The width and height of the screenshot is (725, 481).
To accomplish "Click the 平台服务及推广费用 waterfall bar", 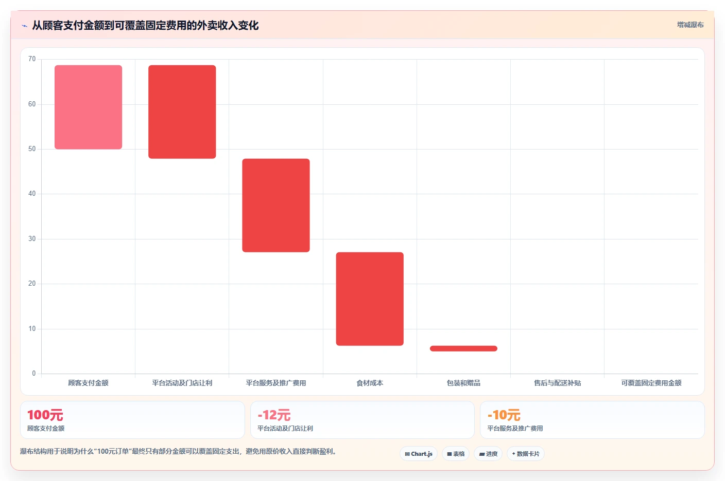I will point(276,206).
